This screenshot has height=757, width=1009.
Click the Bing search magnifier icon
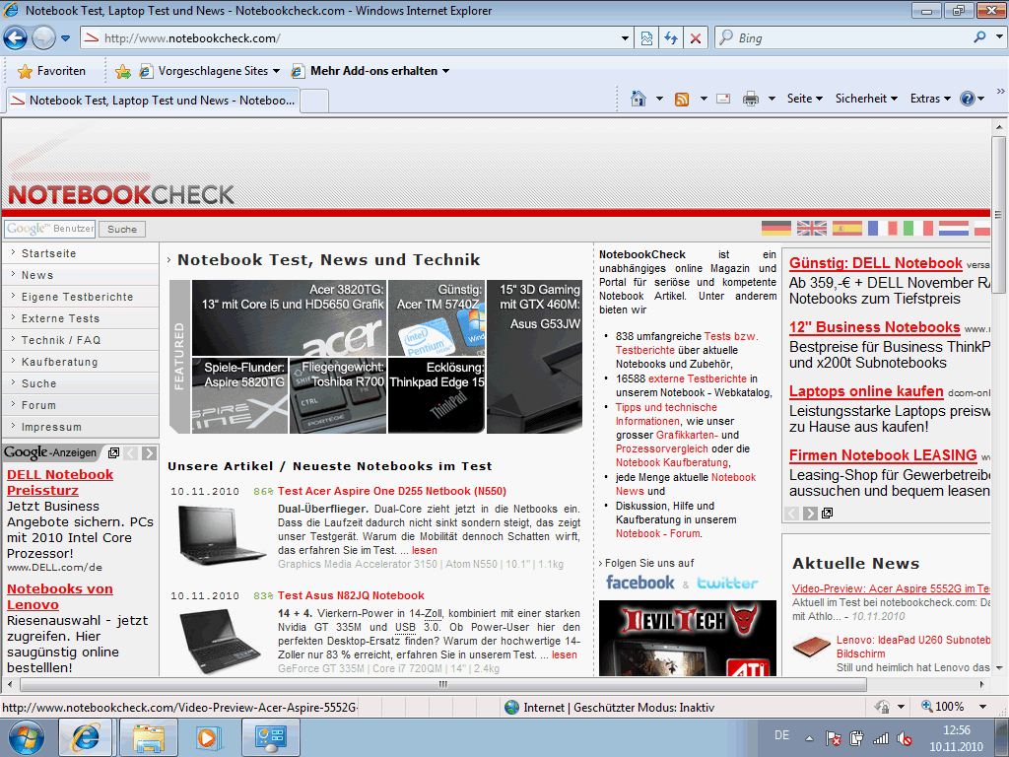[979, 37]
